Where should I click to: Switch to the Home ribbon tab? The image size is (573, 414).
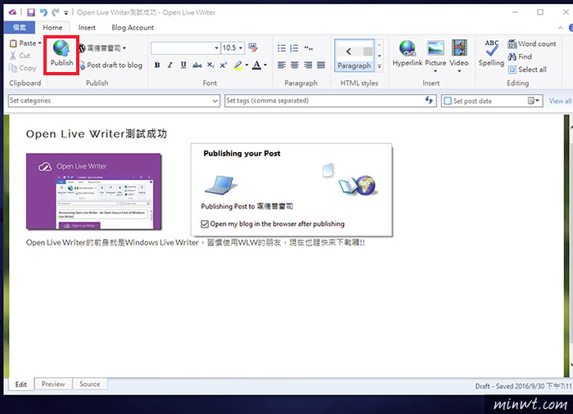52,27
